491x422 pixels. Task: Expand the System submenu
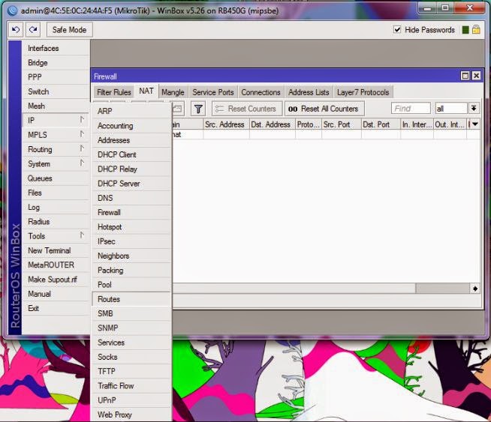pos(56,163)
